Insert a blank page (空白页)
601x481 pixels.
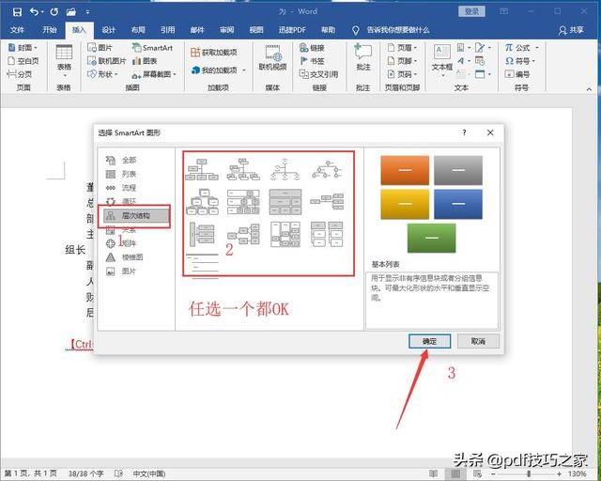23,61
